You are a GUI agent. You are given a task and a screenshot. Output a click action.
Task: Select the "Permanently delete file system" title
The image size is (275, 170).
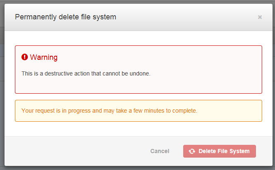pos(65,17)
